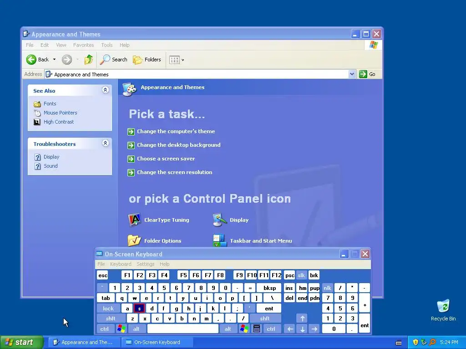Click the space bar key
466x349 pixels.
[x=183, y=329]
